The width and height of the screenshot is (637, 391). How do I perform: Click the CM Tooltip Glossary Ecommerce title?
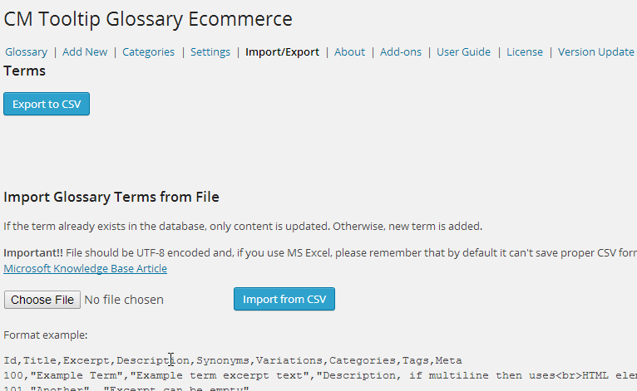pos(148,19)
